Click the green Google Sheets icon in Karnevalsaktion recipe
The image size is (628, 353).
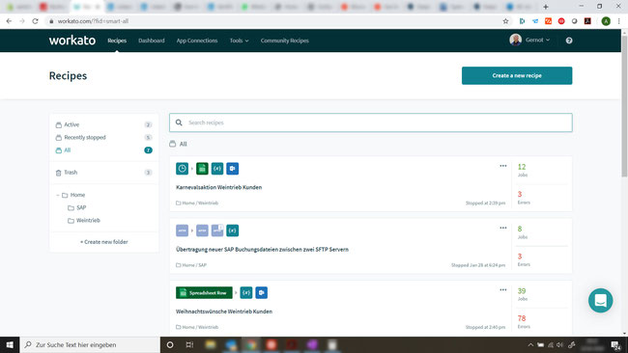(202, 169)
